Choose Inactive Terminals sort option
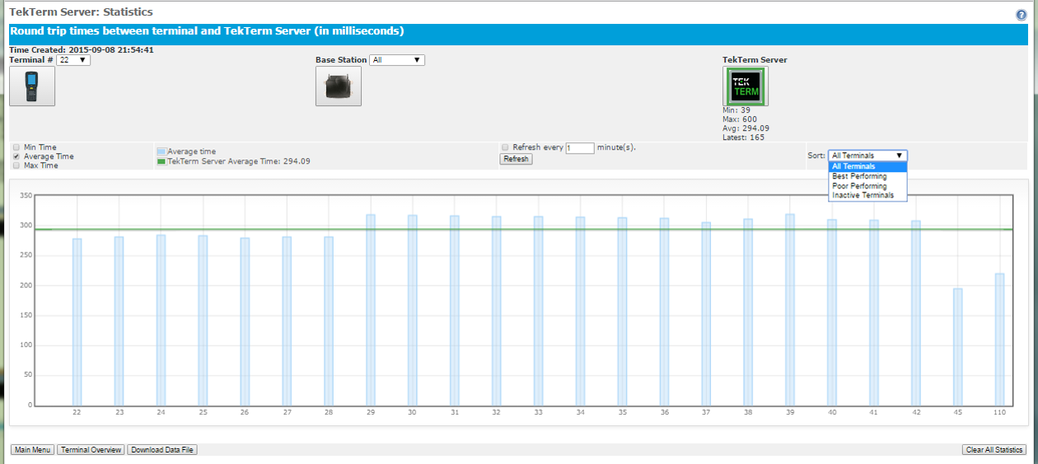The height and width of the screenshot is (464, 1038). [x=868, y=196]
